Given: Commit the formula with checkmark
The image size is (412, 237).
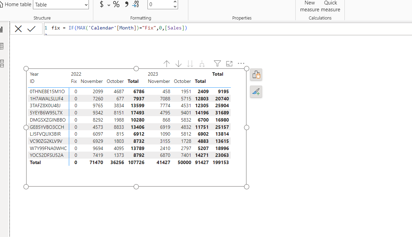Looking at the screenshot, I should (x=32, y=29).
